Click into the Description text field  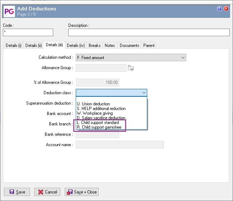149,33
